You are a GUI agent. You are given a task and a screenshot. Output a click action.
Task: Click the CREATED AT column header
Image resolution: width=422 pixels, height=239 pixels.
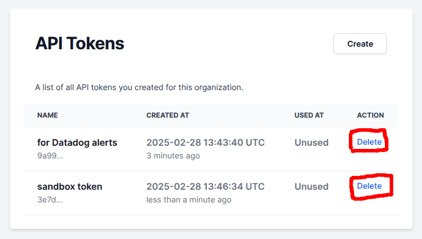(168, 115)
